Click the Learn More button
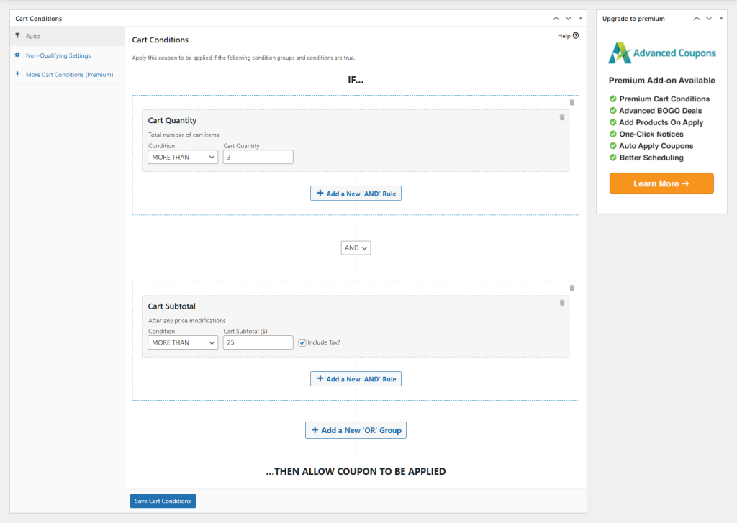 [661, 183]
